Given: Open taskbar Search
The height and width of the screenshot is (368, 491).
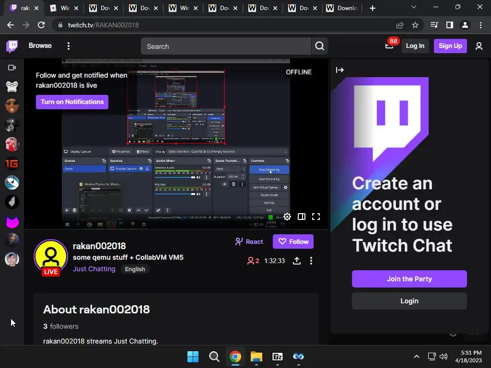Looking at the screenshot, I should [214, 356].
